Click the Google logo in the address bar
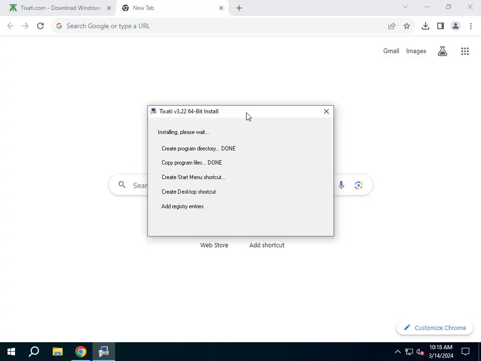This screenshot has width=481, height=361. coord(59,26)
